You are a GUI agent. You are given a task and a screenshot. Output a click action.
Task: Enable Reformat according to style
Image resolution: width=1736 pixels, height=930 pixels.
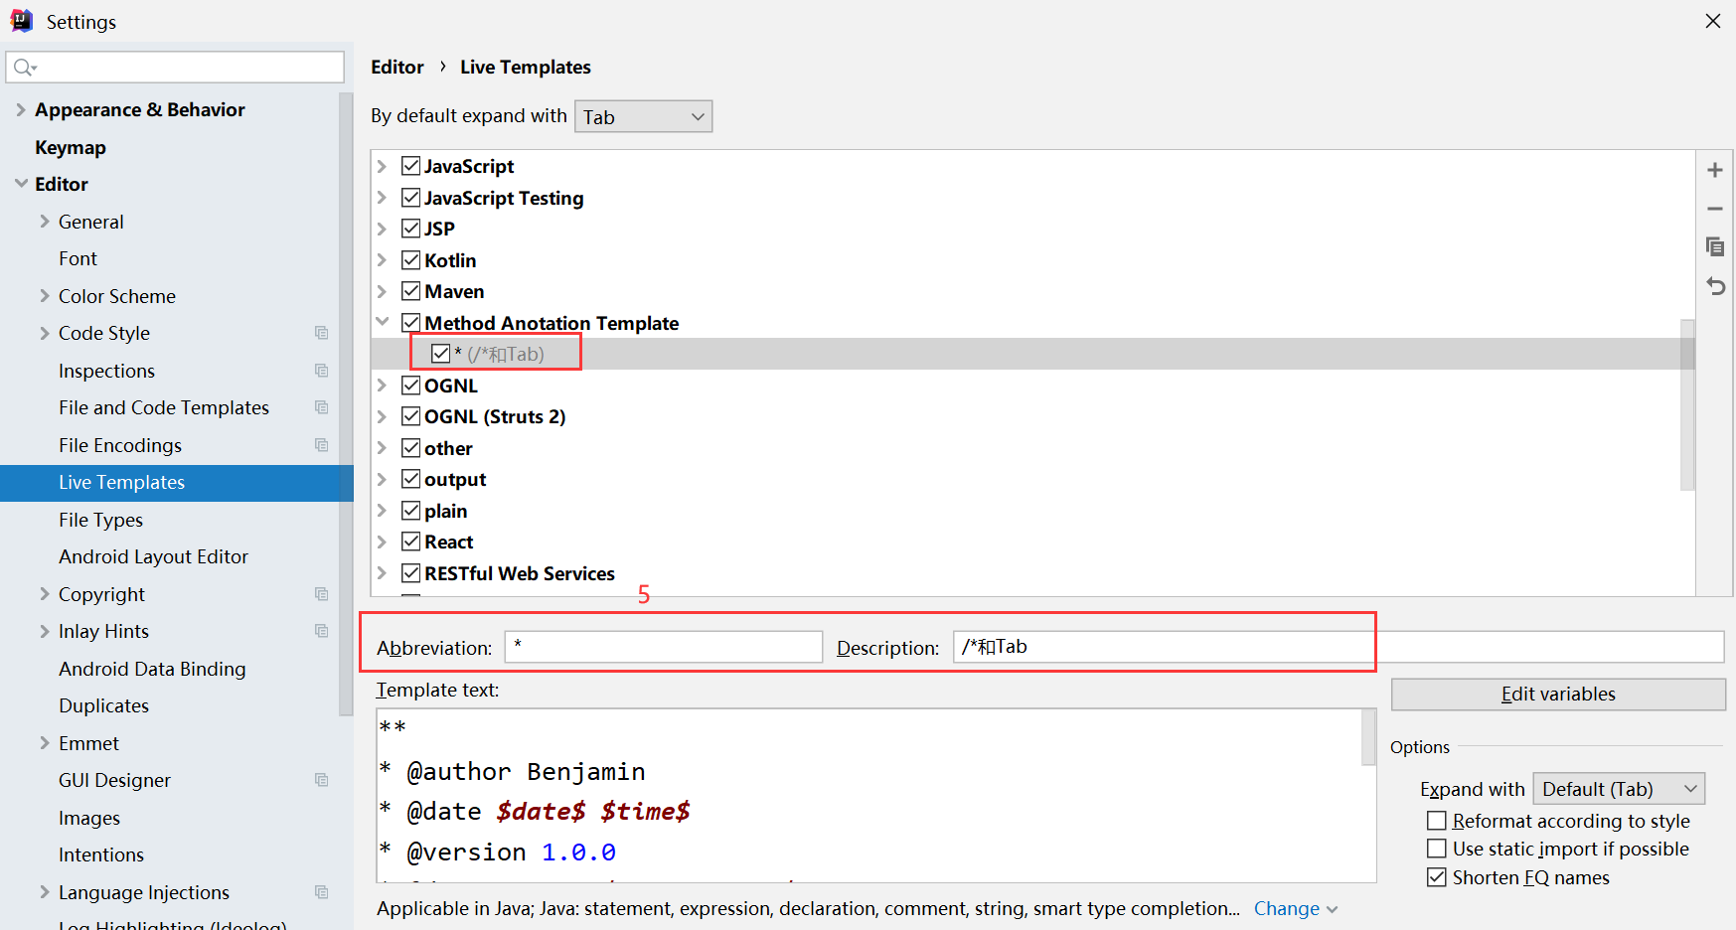pos(1437,821)
